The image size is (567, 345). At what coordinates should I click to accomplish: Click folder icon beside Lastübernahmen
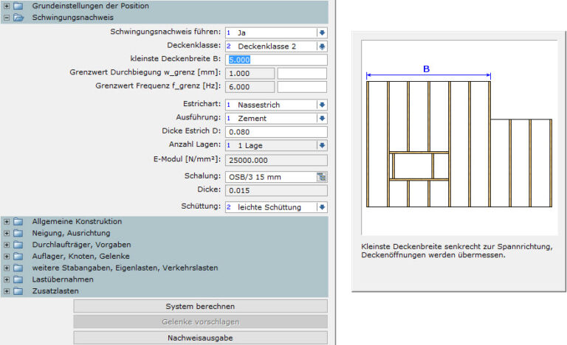18,279
